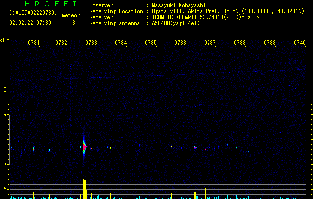The width and height of the screenshot is (313, 199).
Task: Click the kHz axis unit label
Action: pyautogui.click(x=4, y=40)
